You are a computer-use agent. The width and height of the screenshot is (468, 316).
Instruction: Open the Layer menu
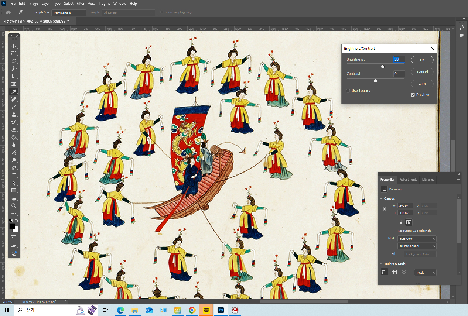click(45, 4)
